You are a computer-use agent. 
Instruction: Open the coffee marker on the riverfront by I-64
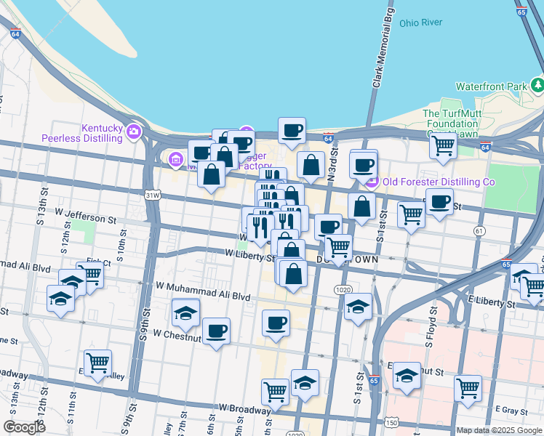tap(292, 132)
